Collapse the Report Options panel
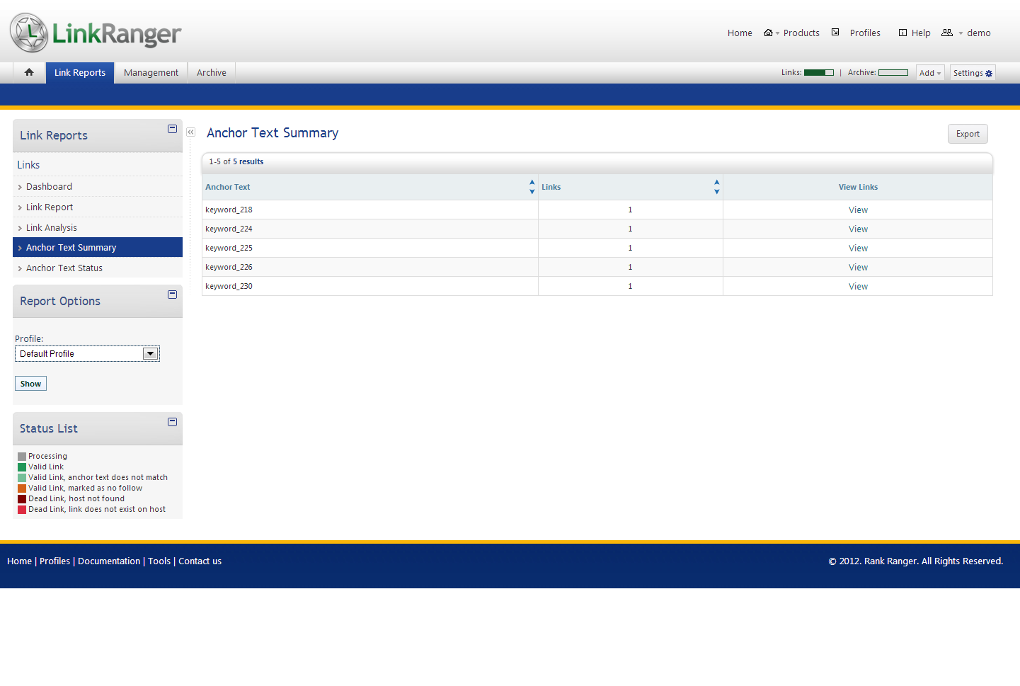1020x686 pixels. point(172,295)
